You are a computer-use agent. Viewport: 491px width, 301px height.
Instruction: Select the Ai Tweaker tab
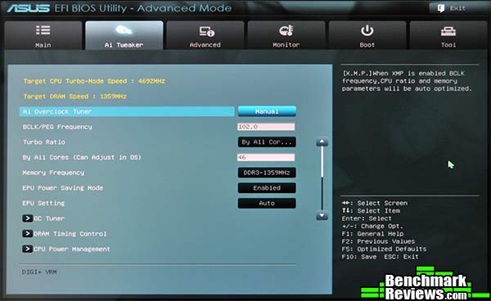[124, 35]
